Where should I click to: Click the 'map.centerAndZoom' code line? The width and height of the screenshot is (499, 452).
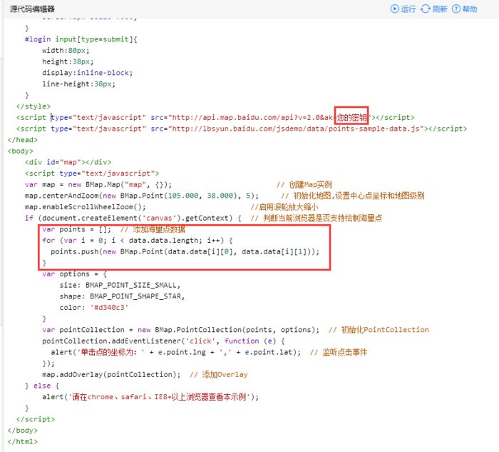coord(142,196)
